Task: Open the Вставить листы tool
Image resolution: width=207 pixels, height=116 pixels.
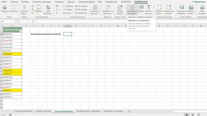Action: [x=159, y=10]
